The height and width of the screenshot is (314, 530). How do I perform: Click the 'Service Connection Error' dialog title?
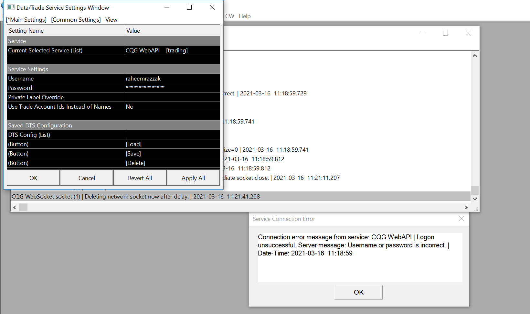click(x=284, y=219)
